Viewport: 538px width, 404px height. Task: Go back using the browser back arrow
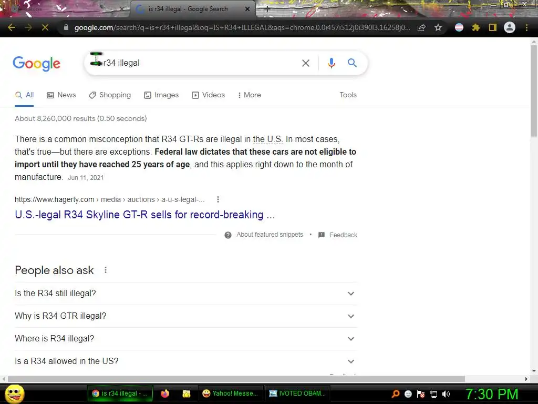12,27
